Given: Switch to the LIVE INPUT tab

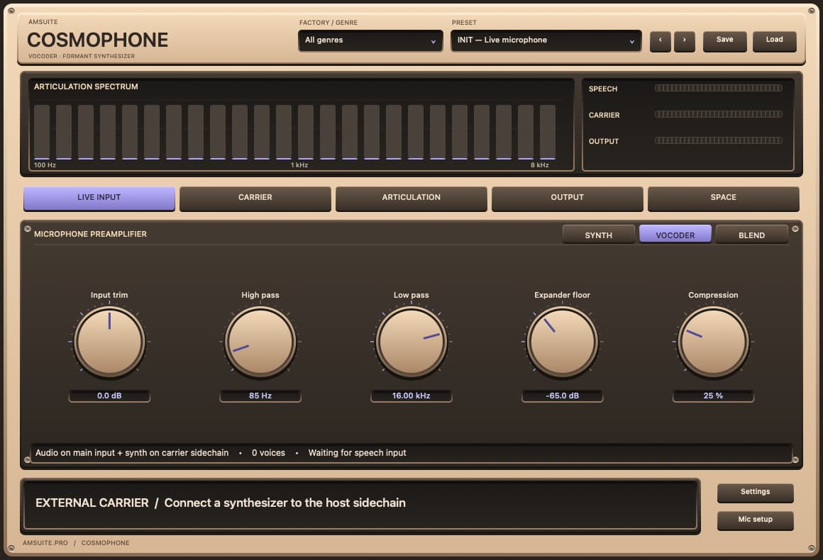Looking at the screenshot, I should pyautogui.click(x=99, y=198).
